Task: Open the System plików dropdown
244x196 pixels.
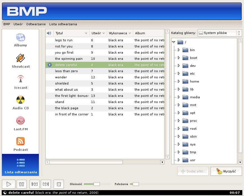Action: point(220,33)
